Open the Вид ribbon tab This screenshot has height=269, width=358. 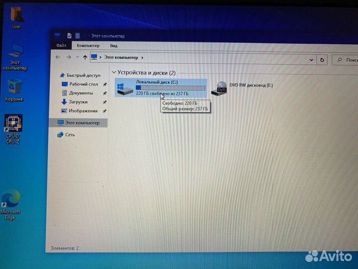(114, 46)
